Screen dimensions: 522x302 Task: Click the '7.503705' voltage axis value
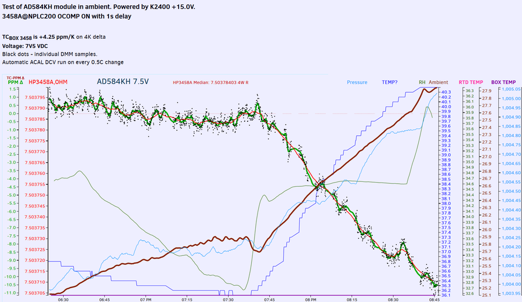pyautogui.click(x=35, y=293)
